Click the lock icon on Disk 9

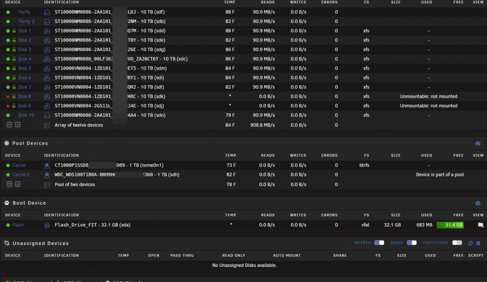pos(14,106)
